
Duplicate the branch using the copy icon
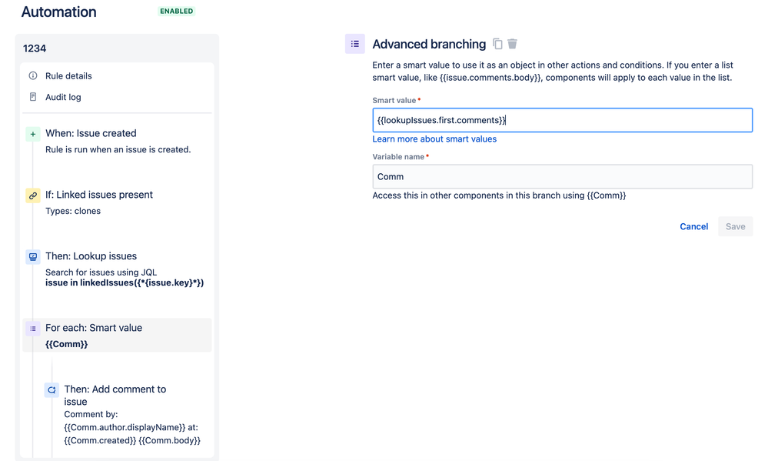(x=497, y=44)
